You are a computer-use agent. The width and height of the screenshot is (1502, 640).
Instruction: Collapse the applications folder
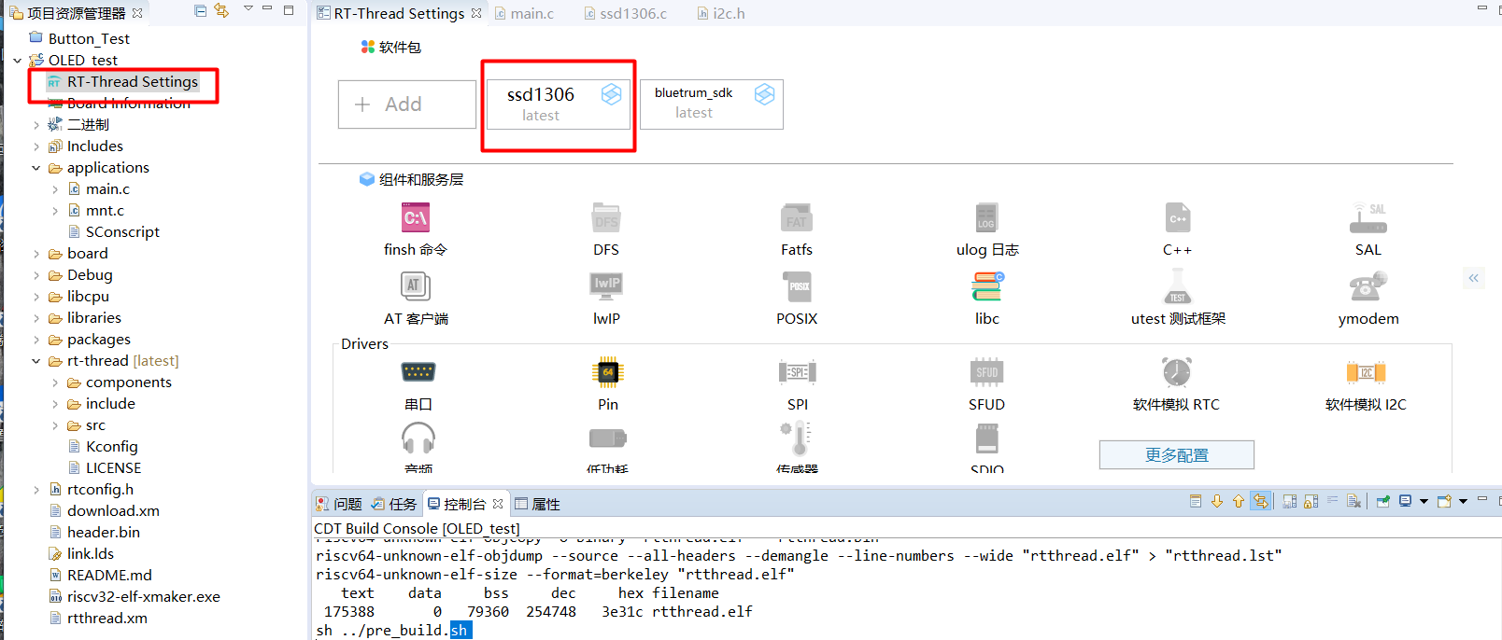click(36, 168)
